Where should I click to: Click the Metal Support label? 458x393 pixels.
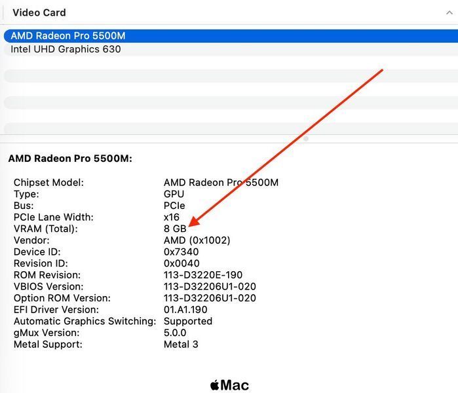48,345
